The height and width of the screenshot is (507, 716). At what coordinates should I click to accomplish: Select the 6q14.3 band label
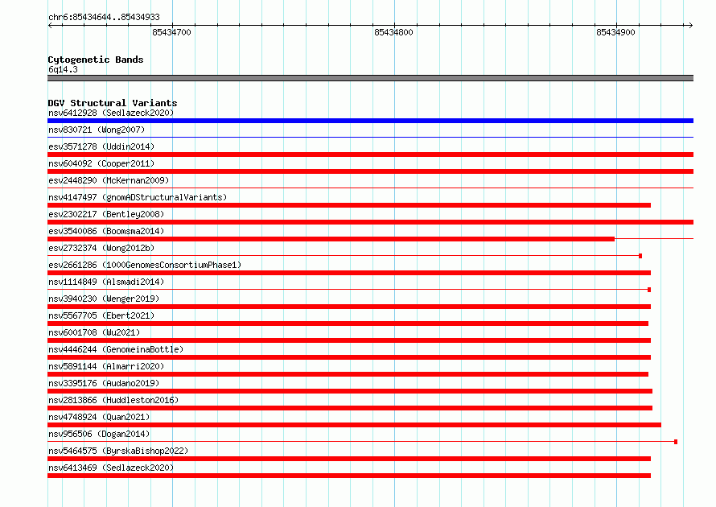63,69
